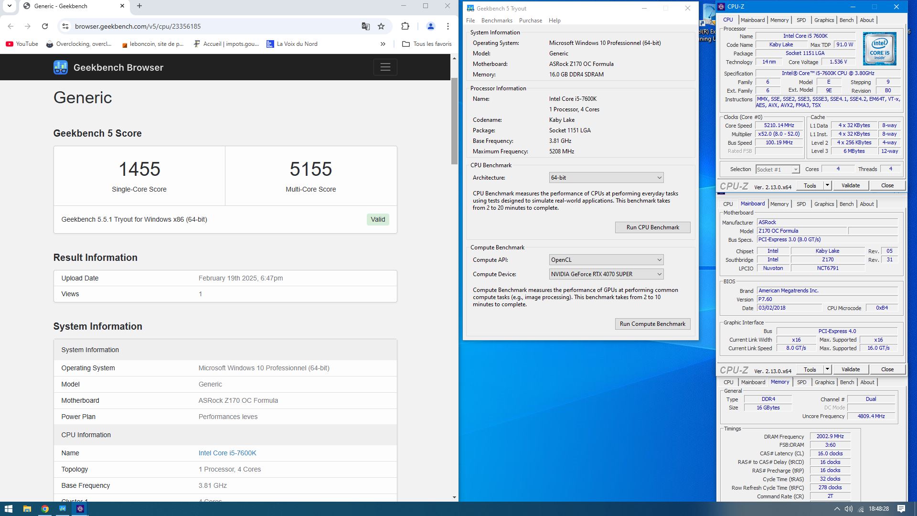The image size is (917, 516).
Task: Open the notification center icon
Action: (901, 509)
